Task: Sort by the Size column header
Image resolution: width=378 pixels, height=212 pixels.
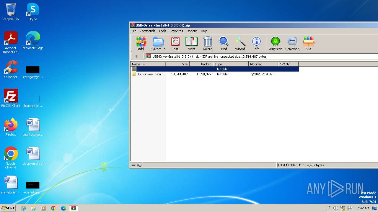Action: tap(178, 64)
